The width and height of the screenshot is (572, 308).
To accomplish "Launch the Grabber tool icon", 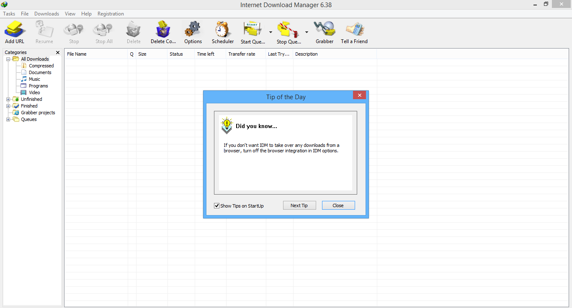I will coord(325,29).
